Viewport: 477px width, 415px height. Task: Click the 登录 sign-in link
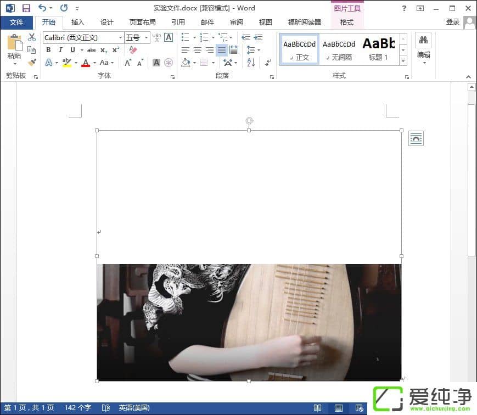[452, 22]
